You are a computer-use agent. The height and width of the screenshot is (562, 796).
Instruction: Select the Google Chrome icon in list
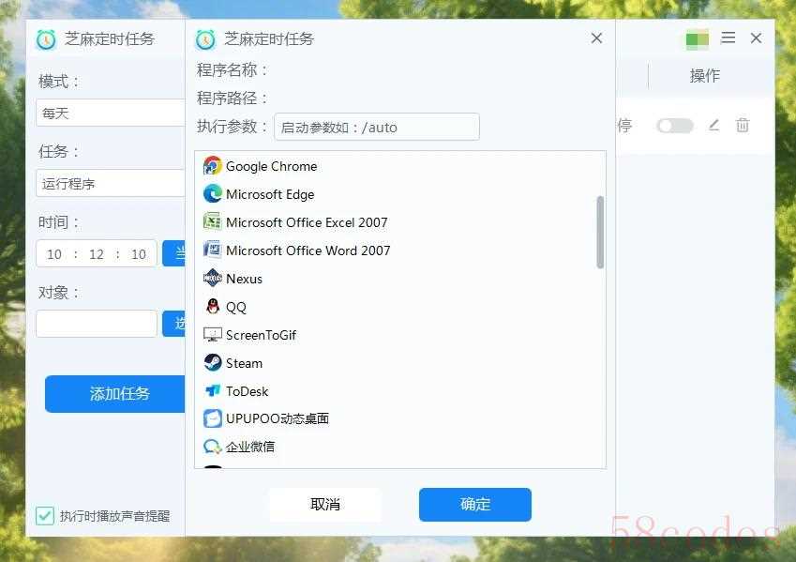click(x=212, y=166)
